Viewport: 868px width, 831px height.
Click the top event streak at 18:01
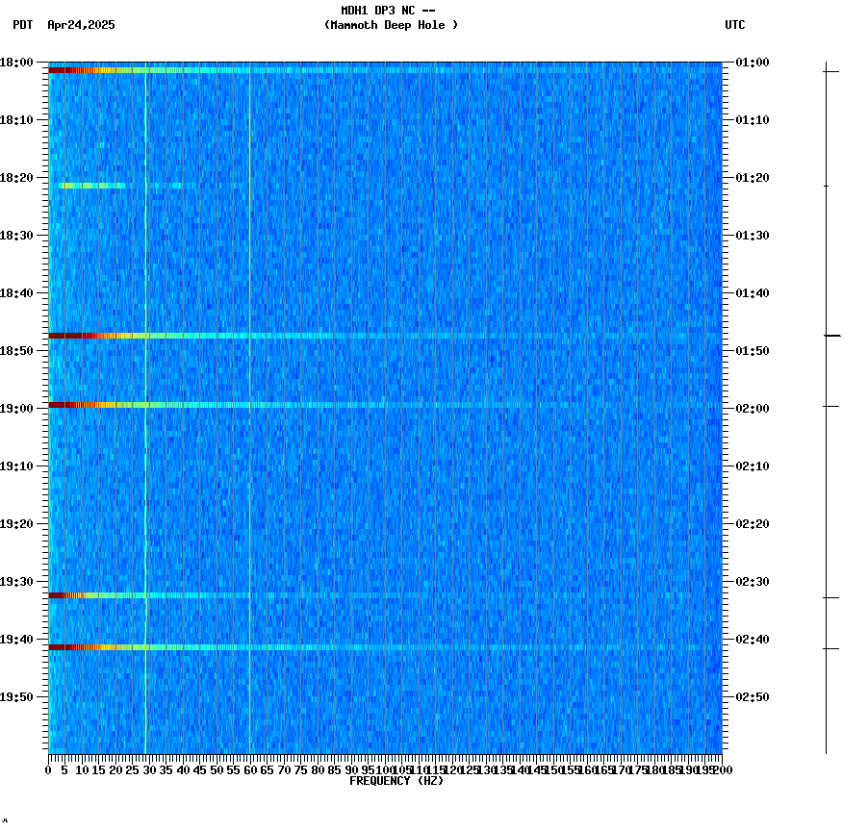[x=192, y=70]
